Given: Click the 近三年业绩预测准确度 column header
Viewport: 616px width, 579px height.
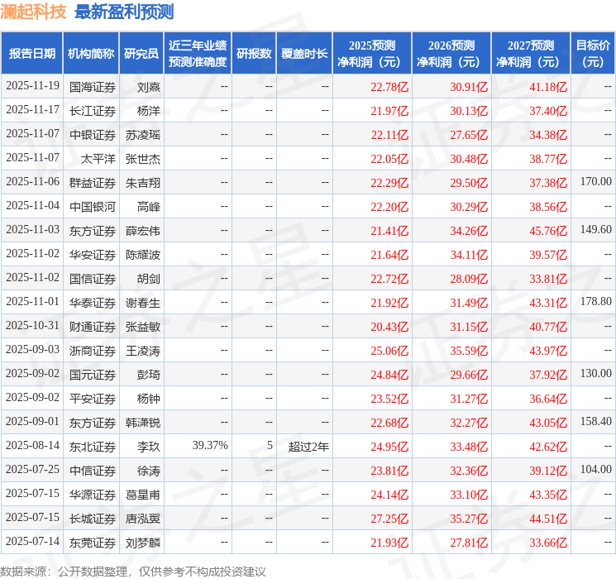Looking at the screenshot, I should (x=198, y=54).
